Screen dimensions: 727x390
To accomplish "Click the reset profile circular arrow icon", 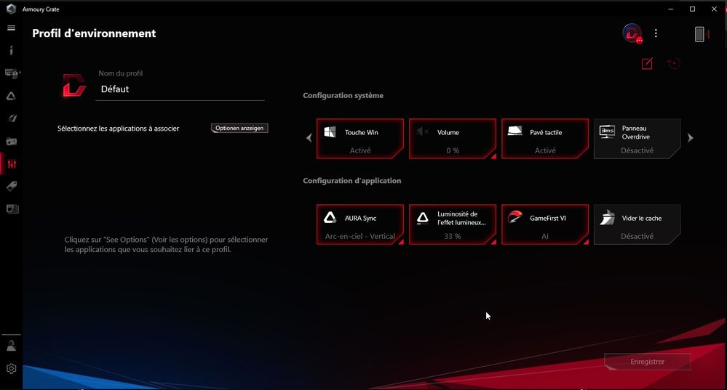I will [x=674, y=63].
